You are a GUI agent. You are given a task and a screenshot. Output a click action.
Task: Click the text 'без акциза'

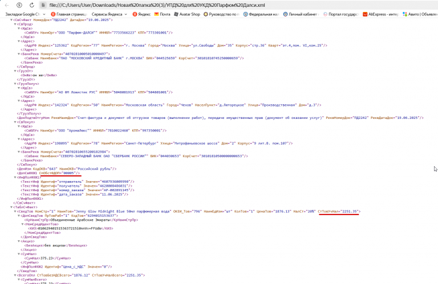point(55,245)
